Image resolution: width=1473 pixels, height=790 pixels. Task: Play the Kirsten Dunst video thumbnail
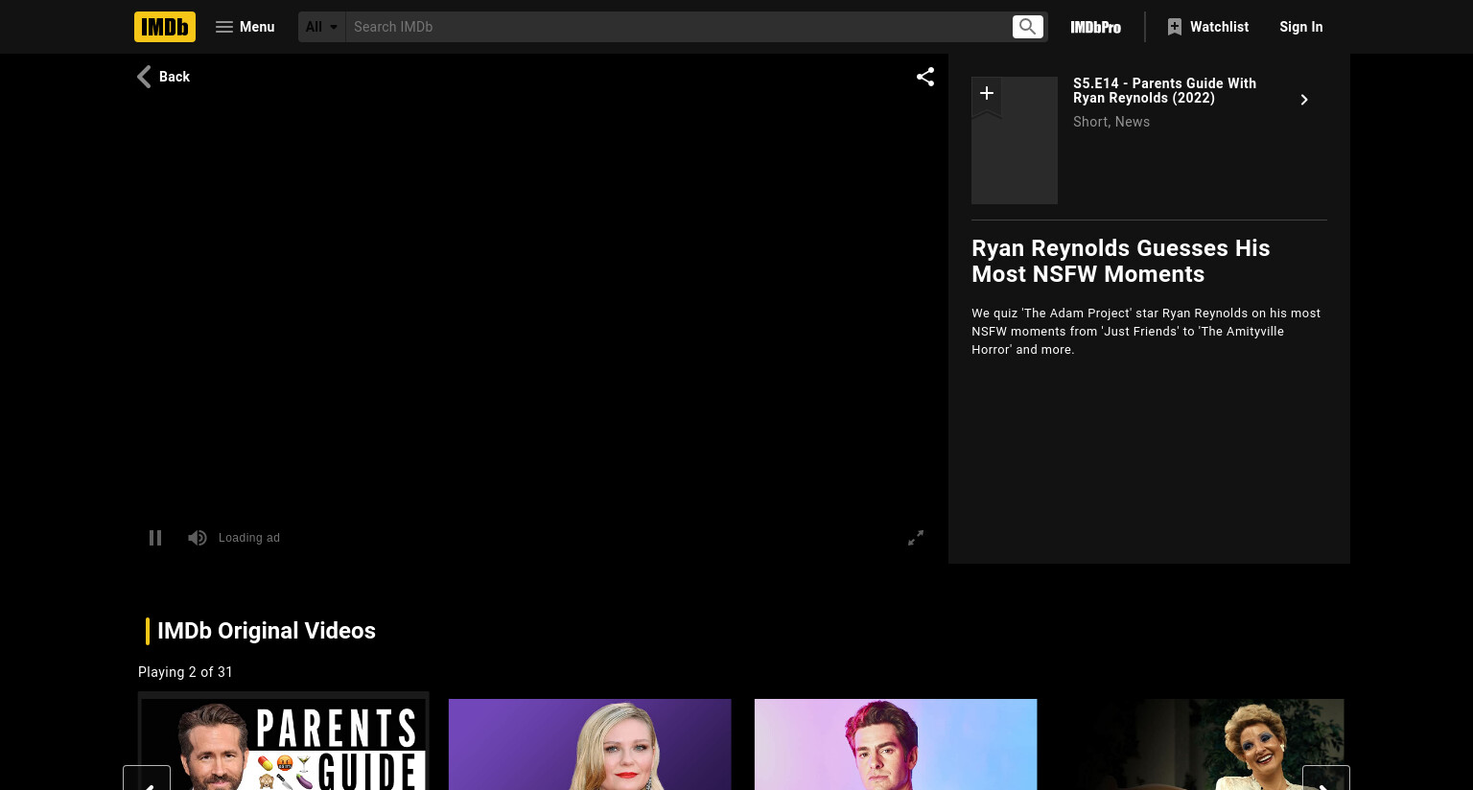coord(590,744)
